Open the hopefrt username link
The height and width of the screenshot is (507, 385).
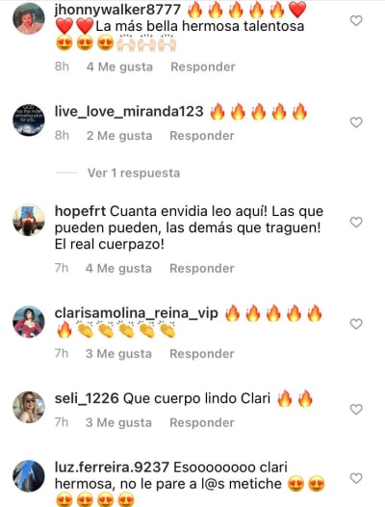(x=80, y=211)
